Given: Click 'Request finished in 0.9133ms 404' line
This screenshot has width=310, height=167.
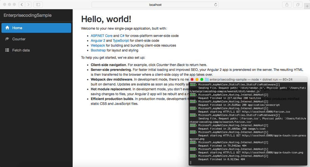Looking at the screenshot, I should tap(222, 159).
